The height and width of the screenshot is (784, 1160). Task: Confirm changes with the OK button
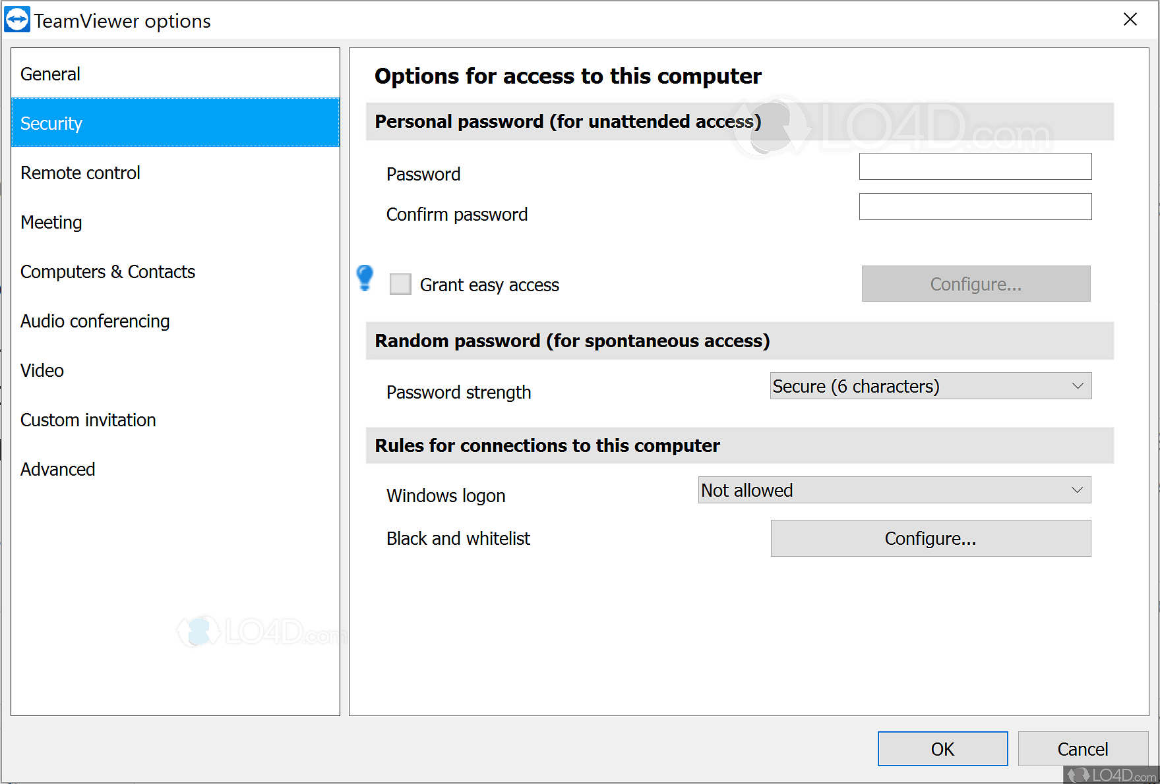point(942,748)
